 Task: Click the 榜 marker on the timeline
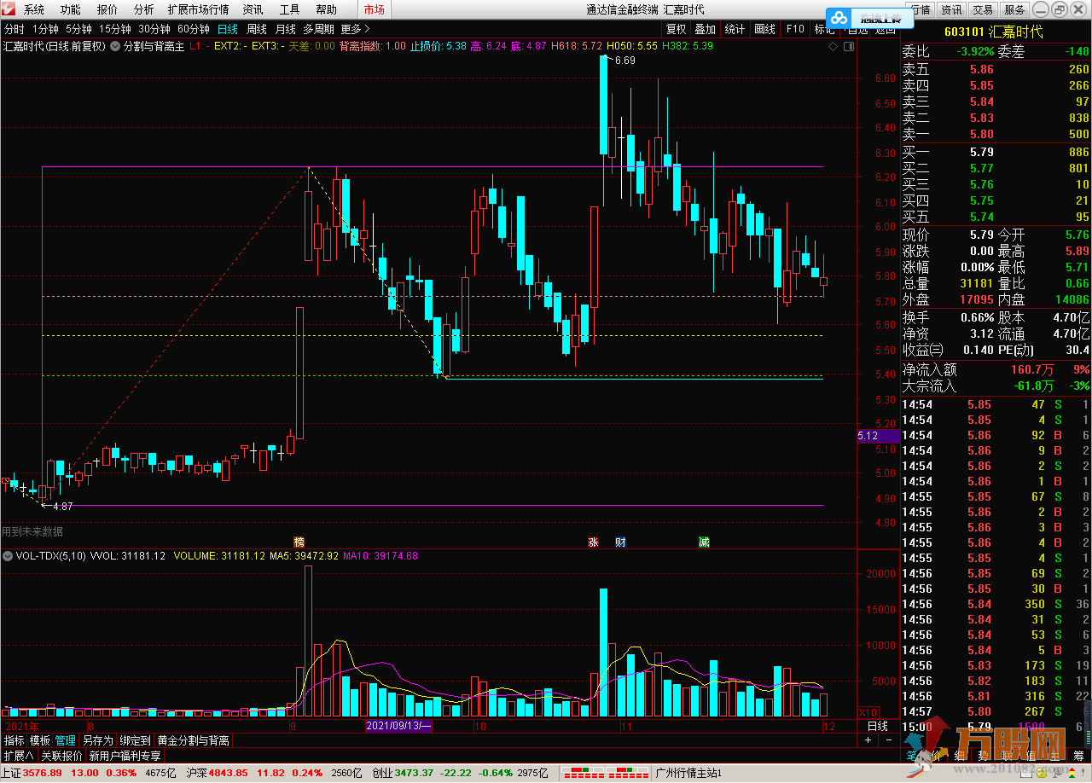click(x=299, y=542)
